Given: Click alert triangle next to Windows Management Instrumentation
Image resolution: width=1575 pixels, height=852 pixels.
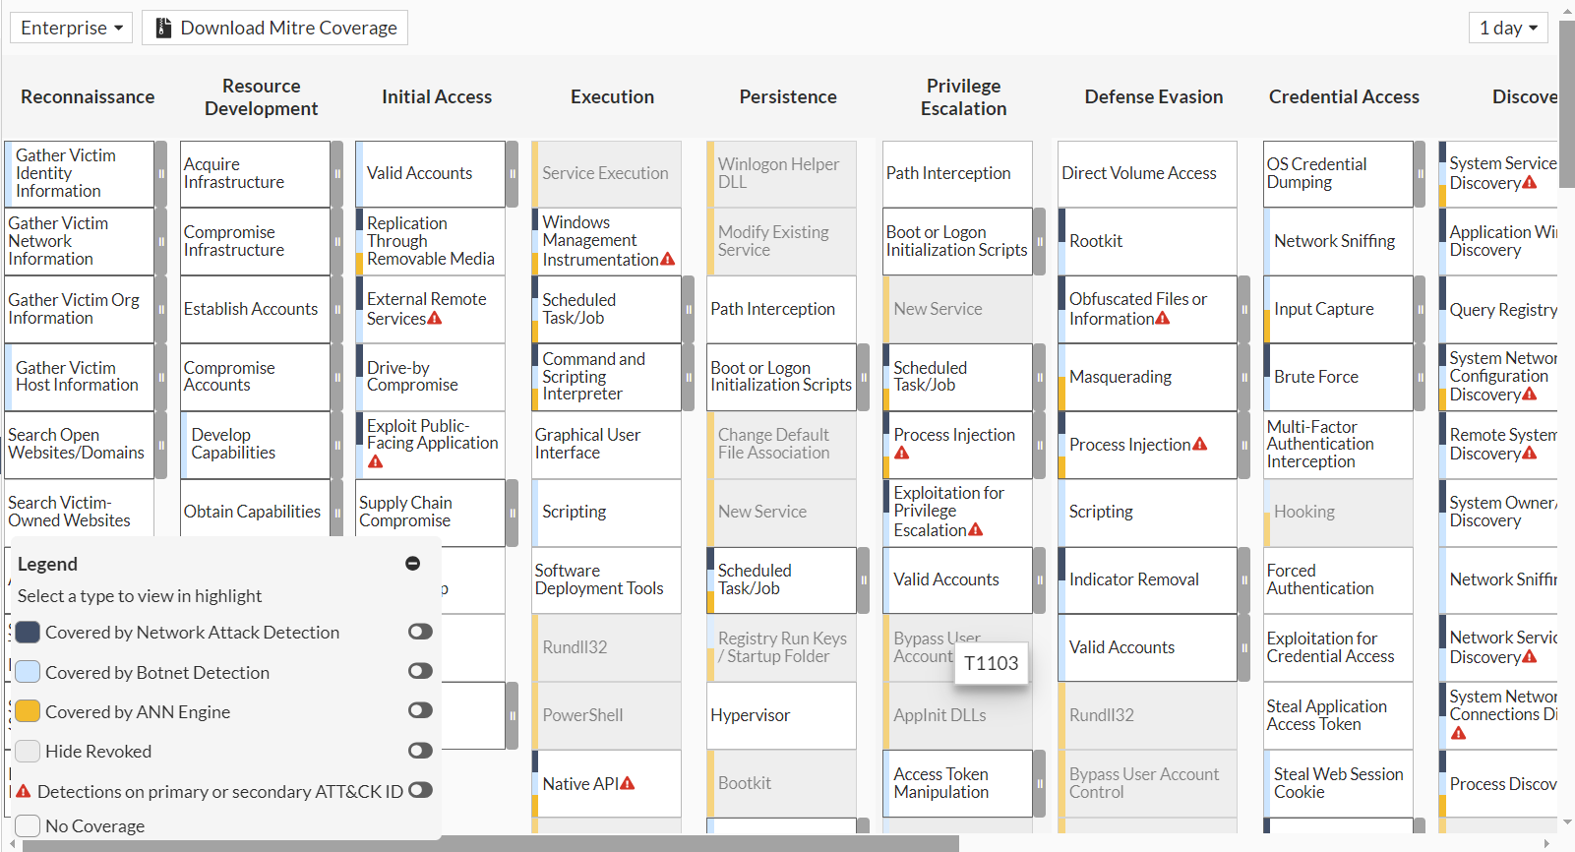Looking at the screenshot, I should point(668,260).
